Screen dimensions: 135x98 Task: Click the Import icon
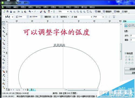pos(41,12)
